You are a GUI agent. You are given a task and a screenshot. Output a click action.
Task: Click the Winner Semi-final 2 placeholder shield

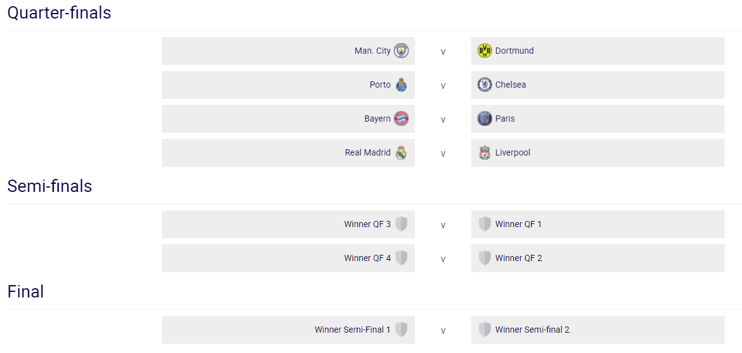click(x=485, y=330)
